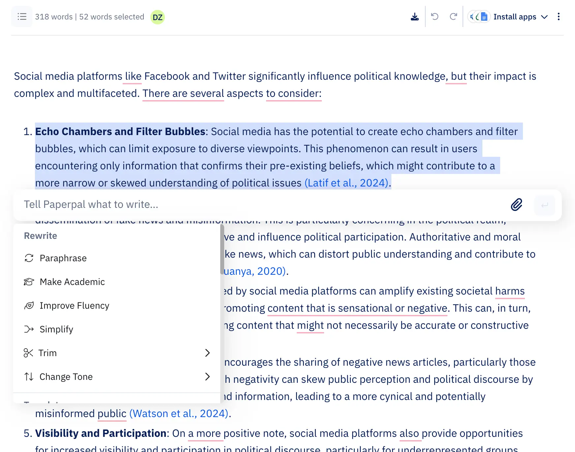
Task: Click the submit arrow button in prompt bar
Action: coord(545,205)
